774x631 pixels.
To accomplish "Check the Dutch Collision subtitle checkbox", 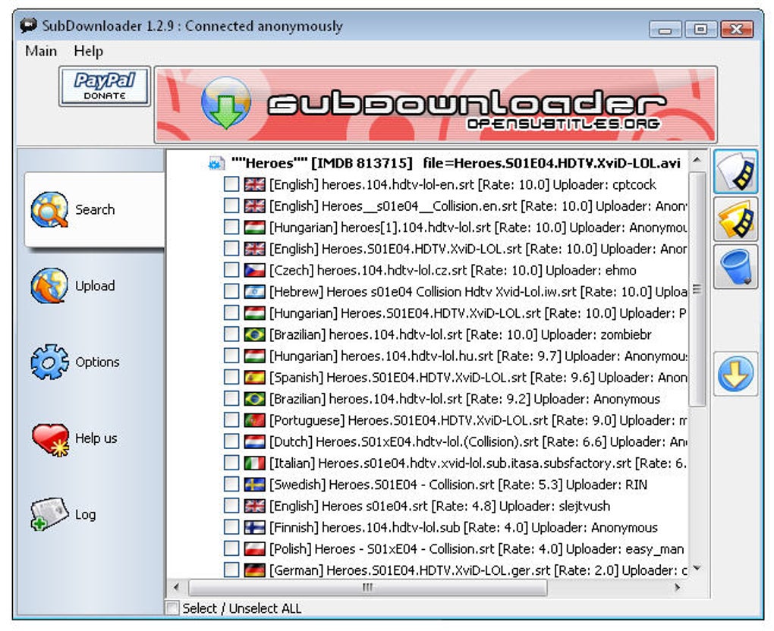I will 231,441.
